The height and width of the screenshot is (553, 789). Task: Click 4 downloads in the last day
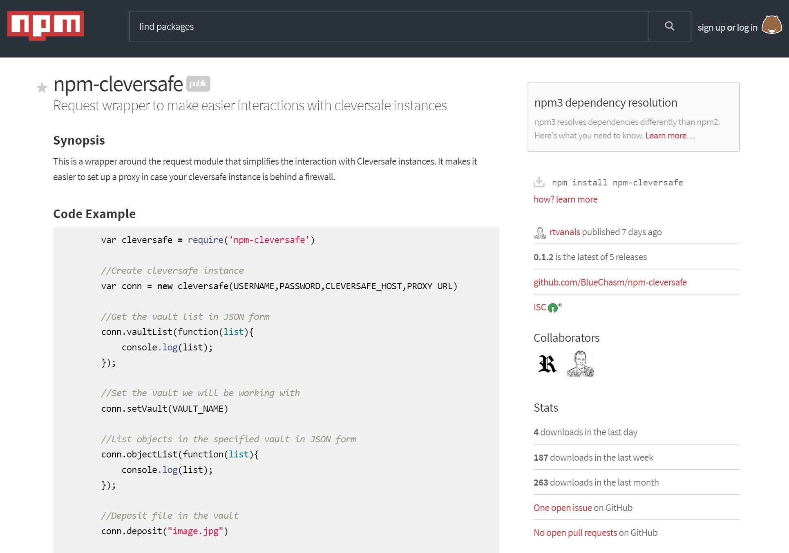click(x=586, y=432)
